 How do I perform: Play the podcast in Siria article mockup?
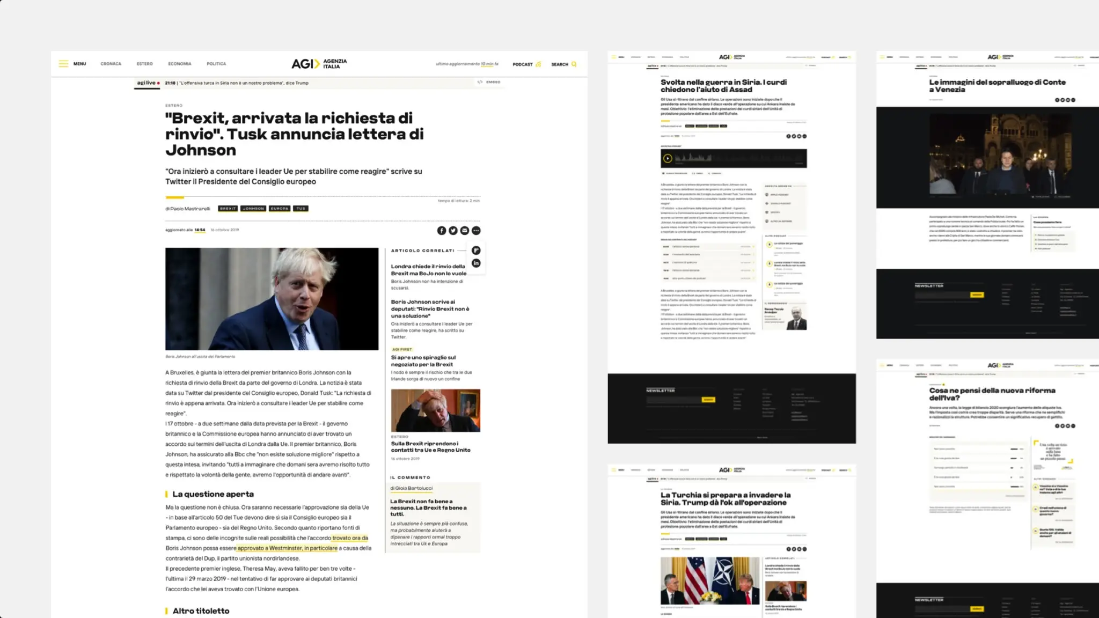[668, 158]
